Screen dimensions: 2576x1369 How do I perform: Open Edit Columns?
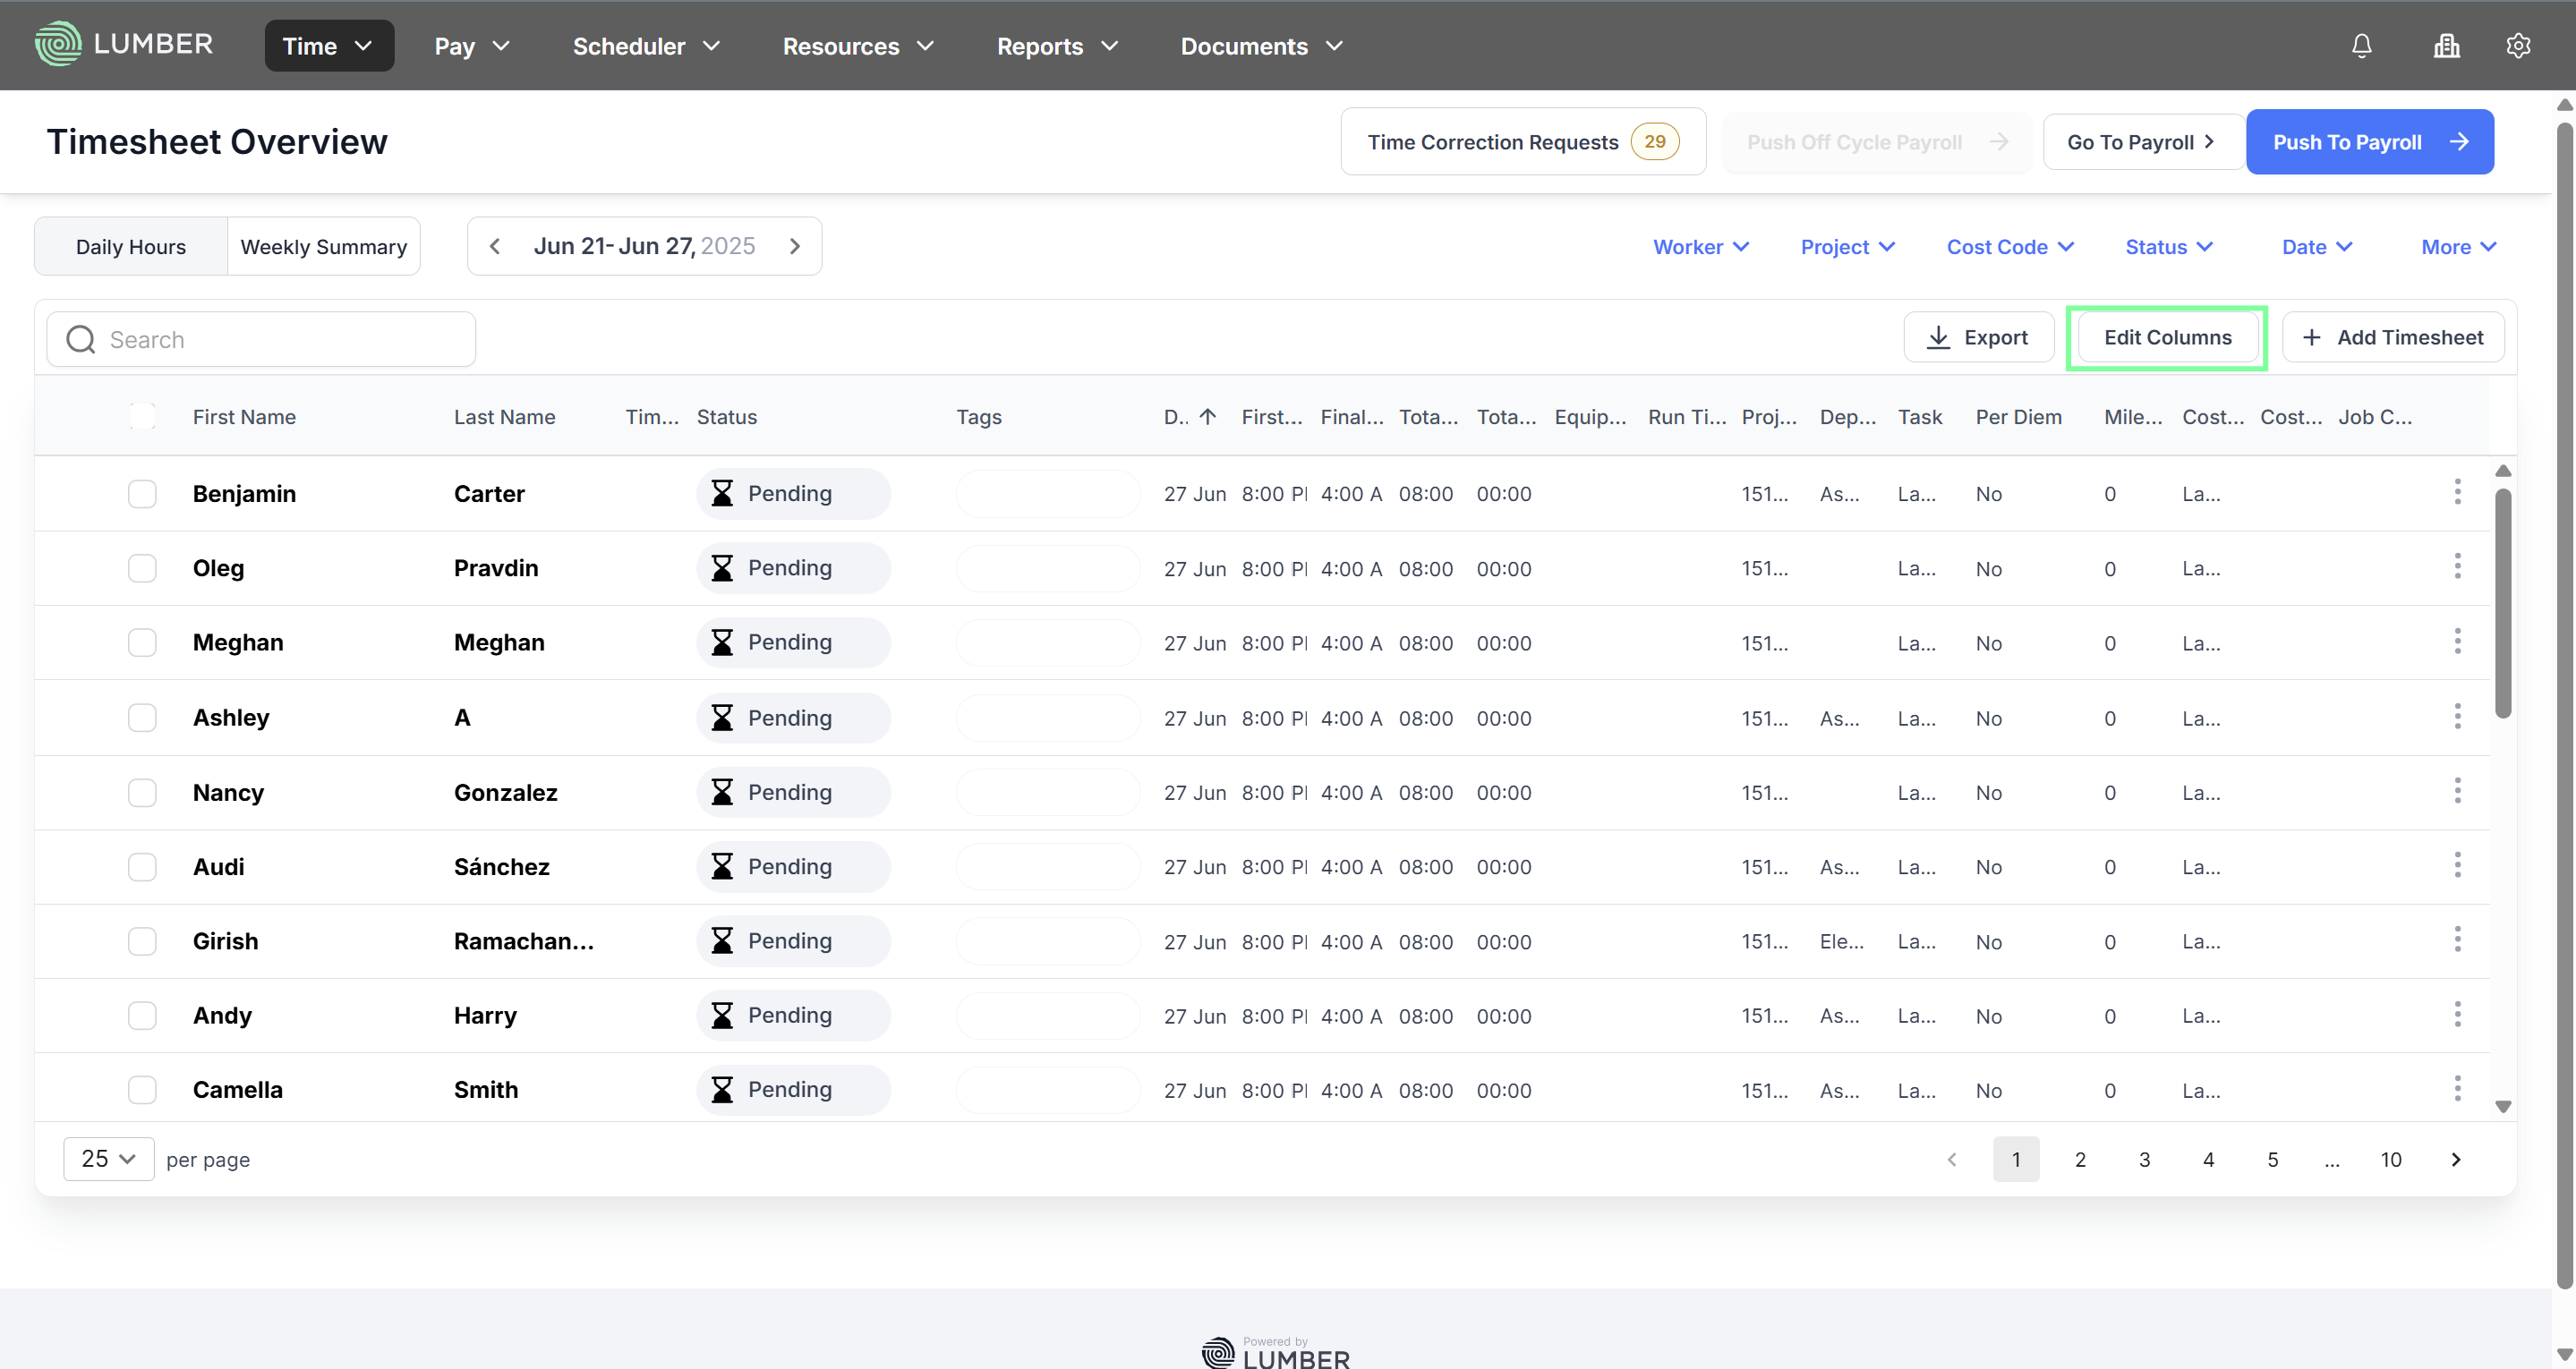(2167, 337)
